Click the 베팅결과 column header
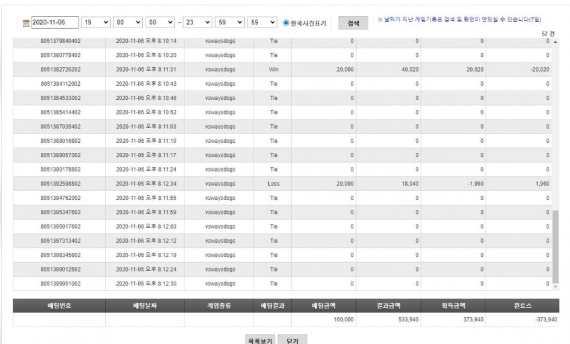570x344 pixels. (x=272, y=306)
